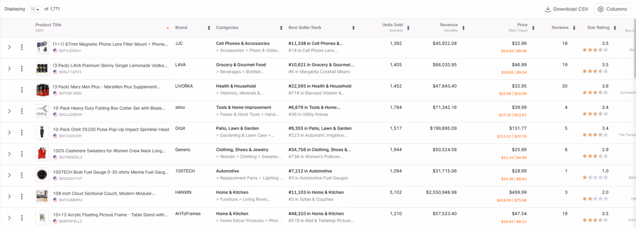
Task: Open the 67mm Magnetic Phone Lens Filter title
Action: coord(110,44)
